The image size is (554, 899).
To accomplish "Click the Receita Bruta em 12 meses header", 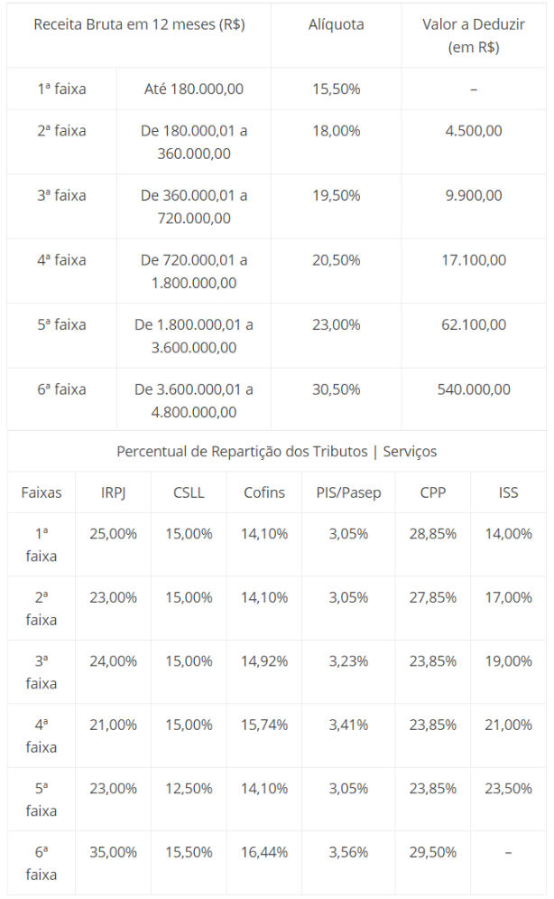I will (139, 24).
